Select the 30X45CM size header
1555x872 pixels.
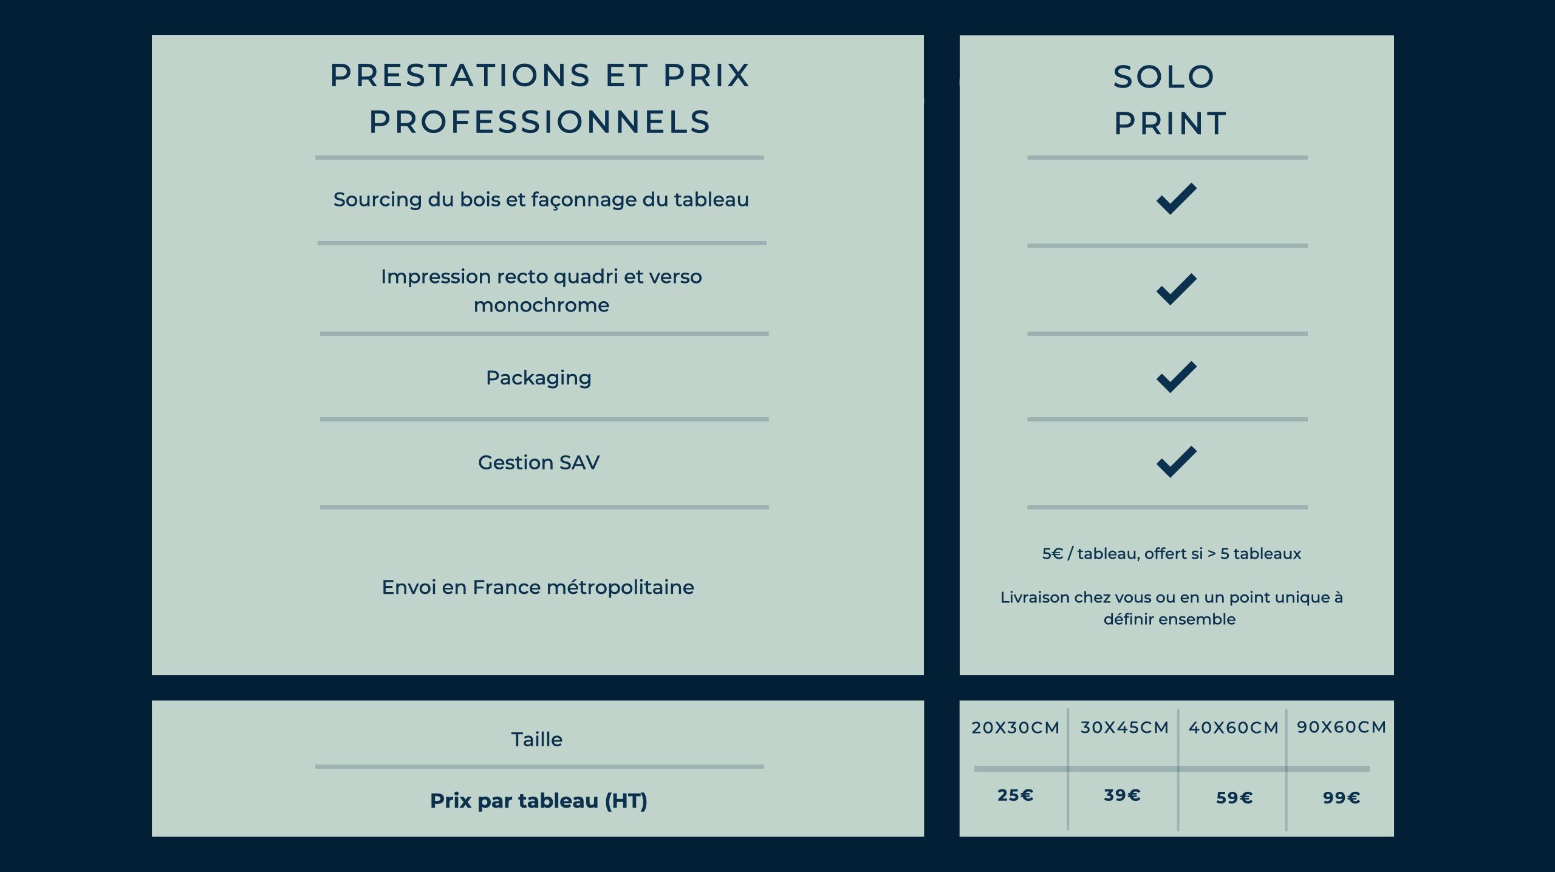coord(1124,727)
